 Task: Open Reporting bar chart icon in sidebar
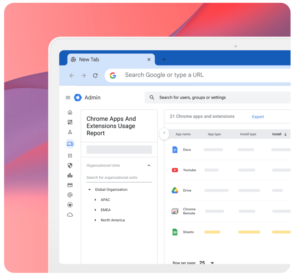pyautogui.click(x=70, y=175)
